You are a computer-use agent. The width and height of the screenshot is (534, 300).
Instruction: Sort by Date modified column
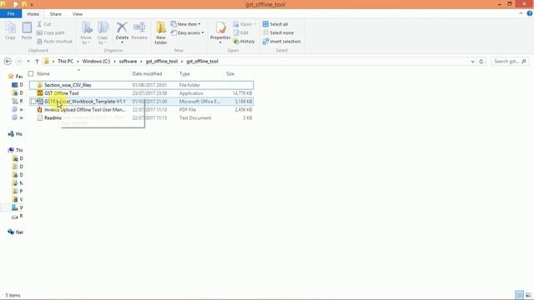coord(147,74)
